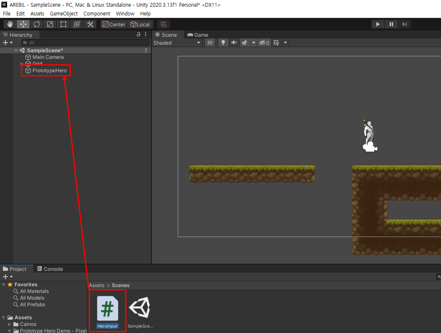Open the File menu

point(7,13)
